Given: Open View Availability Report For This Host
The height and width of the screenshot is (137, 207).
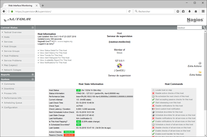Looking at the screenshot, I should pos(56,60).
